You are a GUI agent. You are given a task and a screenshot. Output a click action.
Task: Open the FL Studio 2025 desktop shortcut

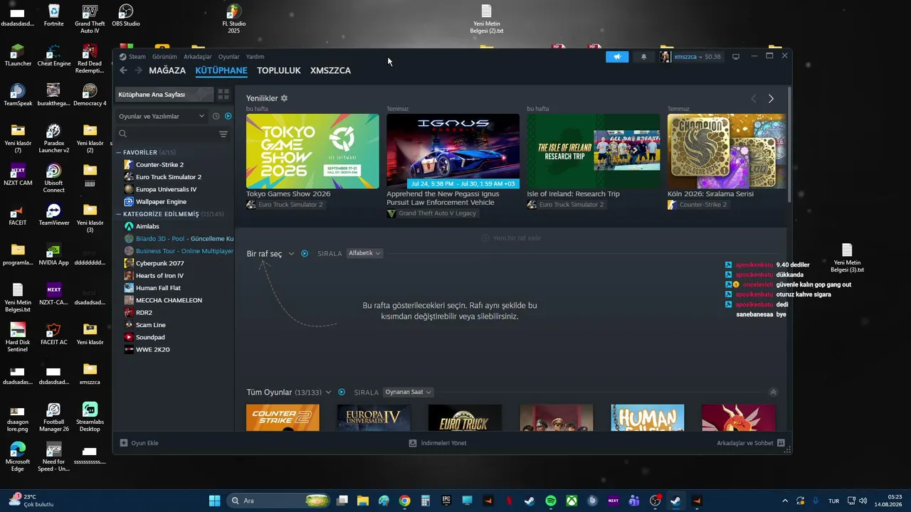(234, 18)
